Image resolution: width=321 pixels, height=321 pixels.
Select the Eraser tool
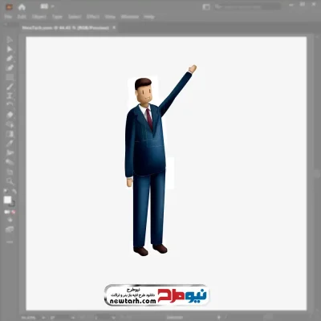[x=10, y=115]
